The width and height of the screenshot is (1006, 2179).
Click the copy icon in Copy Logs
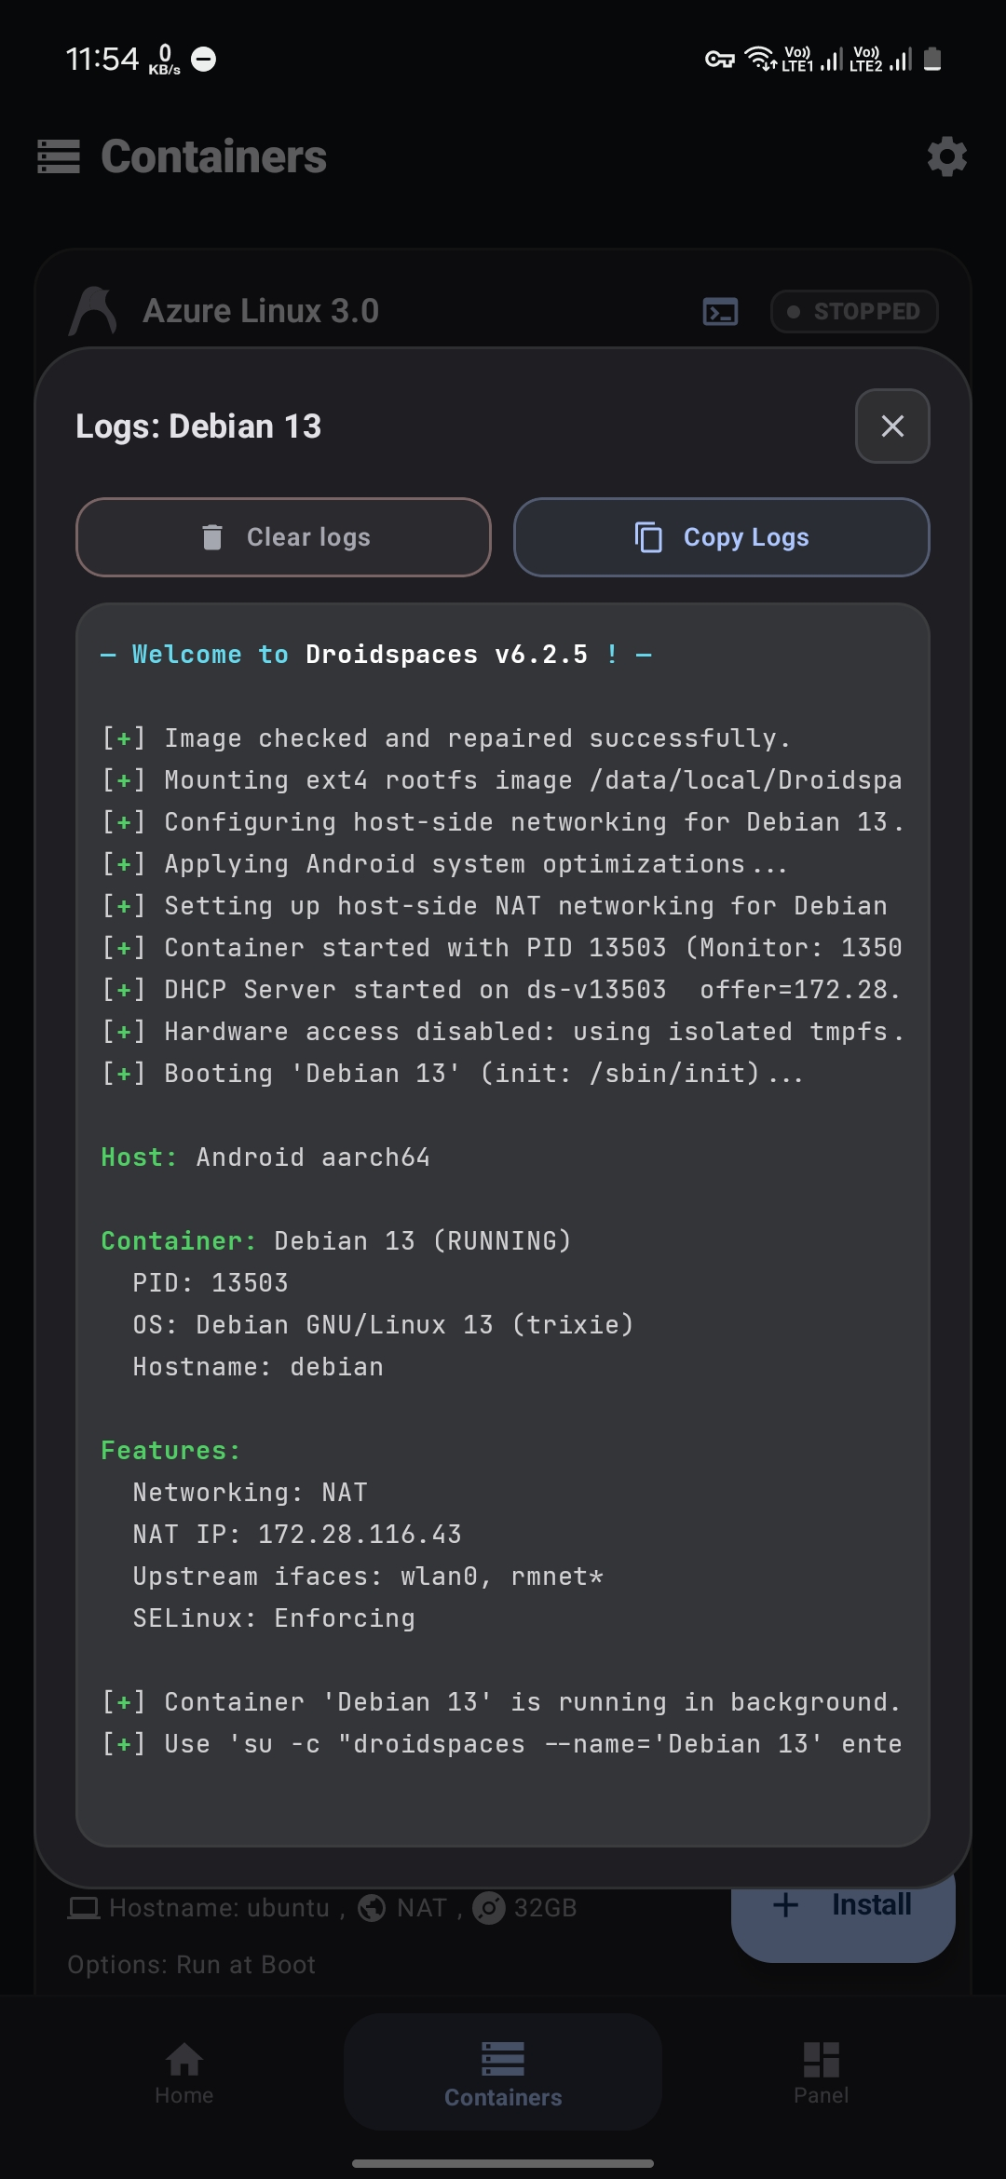click(x=648, y=537)
